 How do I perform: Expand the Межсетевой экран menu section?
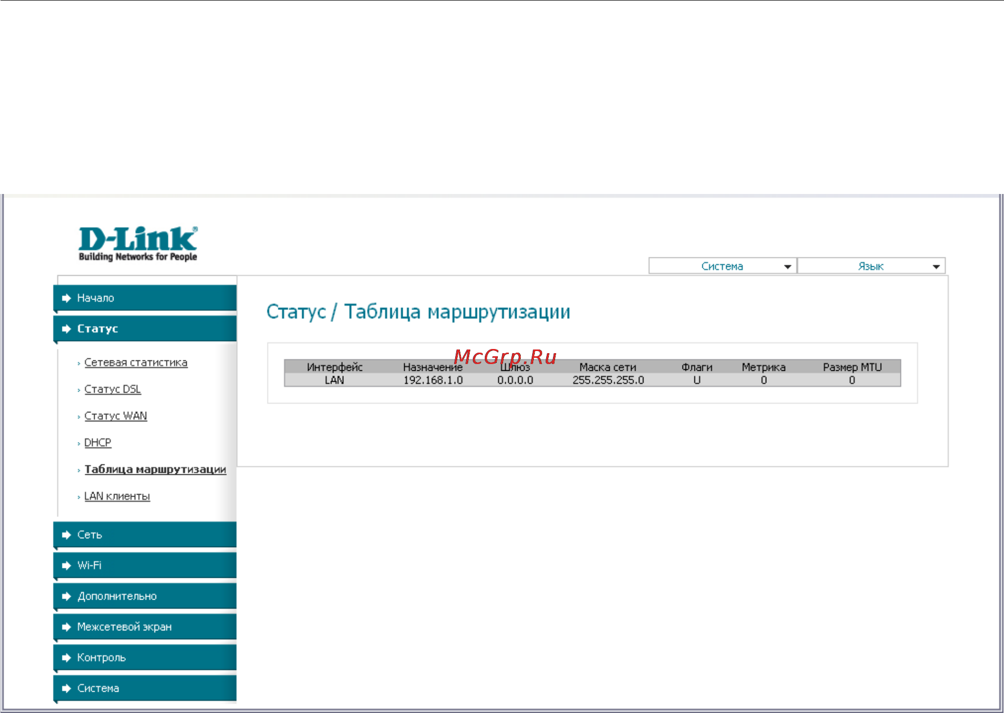145,627
